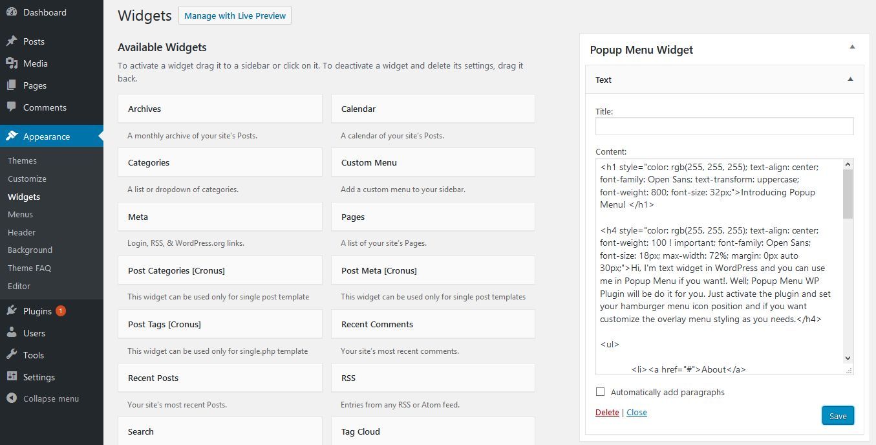Open the Themes submenu item
The image size is (876, 445).
click(x=22, y=161)
